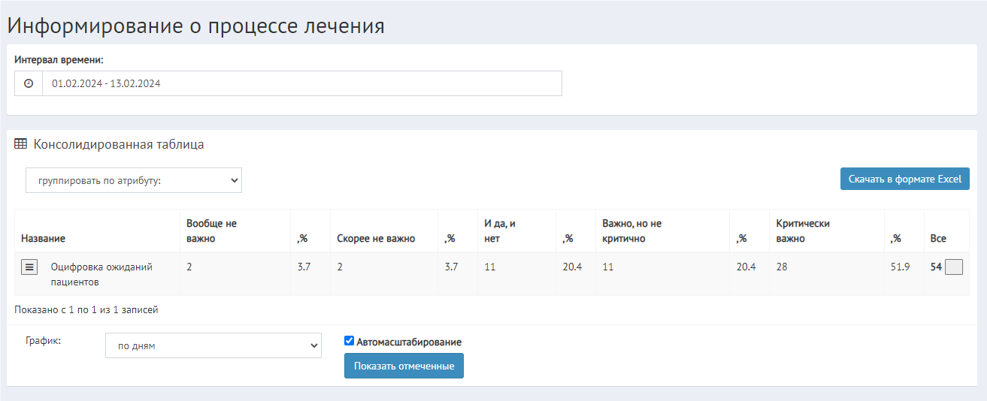Viewport: 987px width, 401px height.
Task: Click the 'Критически важно' column header
Action: coord(802,231)
